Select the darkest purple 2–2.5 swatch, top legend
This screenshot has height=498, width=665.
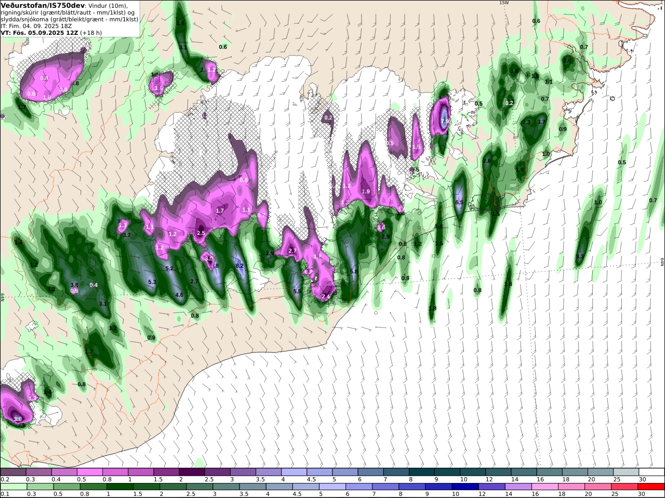click(192, 471)
